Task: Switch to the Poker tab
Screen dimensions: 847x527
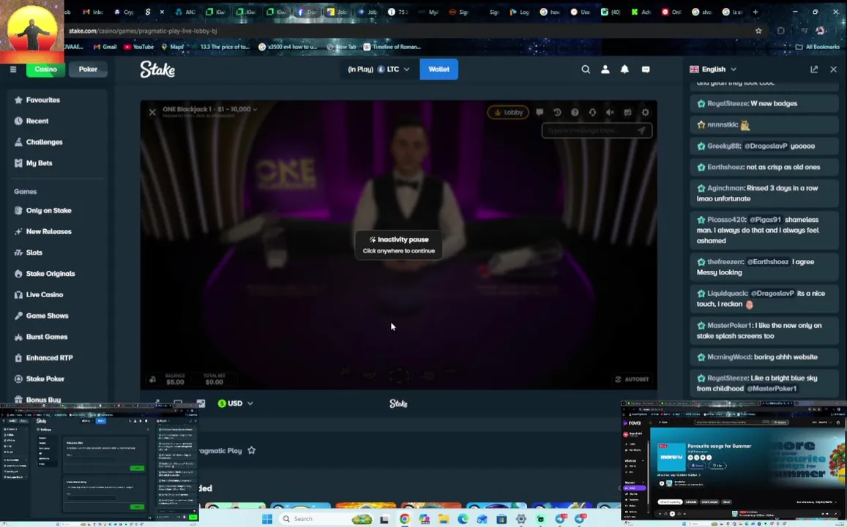Action: click(88, 69)
